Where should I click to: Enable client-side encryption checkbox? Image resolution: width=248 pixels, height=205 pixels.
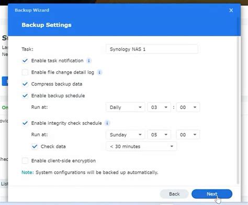point(25,160)
